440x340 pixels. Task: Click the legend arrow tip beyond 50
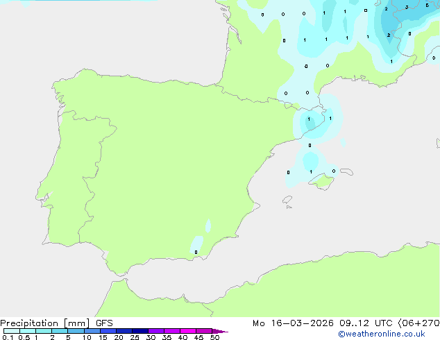click(x=220, y=331)
